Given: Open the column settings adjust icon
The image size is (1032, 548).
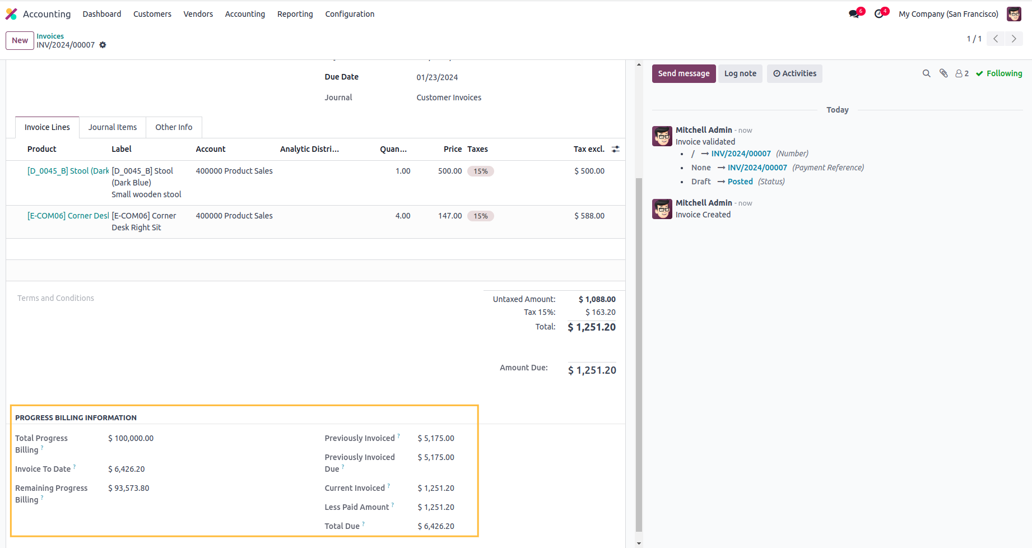Looking at the screenshot, I should point(615,149).
